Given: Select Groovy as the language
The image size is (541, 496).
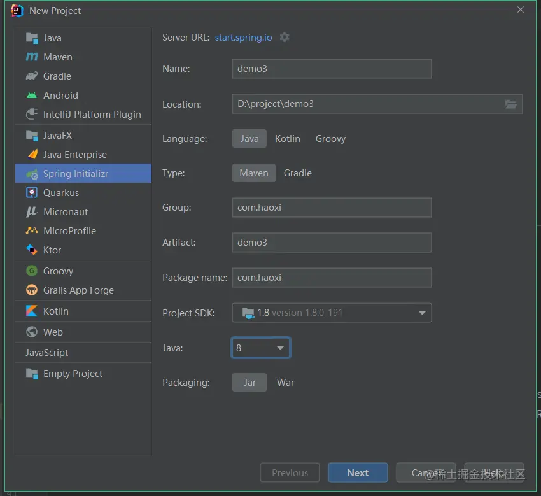Looking at the screenshot, I should tap(330, 138).
